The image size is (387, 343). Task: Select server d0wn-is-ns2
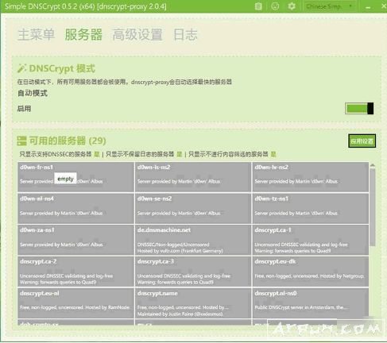(193, 177)
